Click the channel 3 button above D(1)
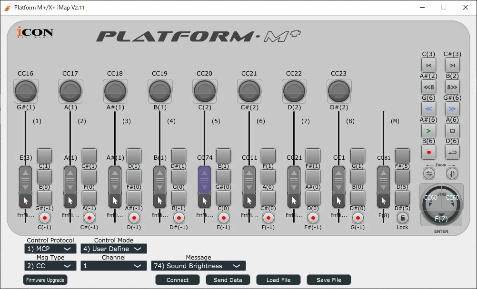The image size is (477, 289). (x=134, y=156)
